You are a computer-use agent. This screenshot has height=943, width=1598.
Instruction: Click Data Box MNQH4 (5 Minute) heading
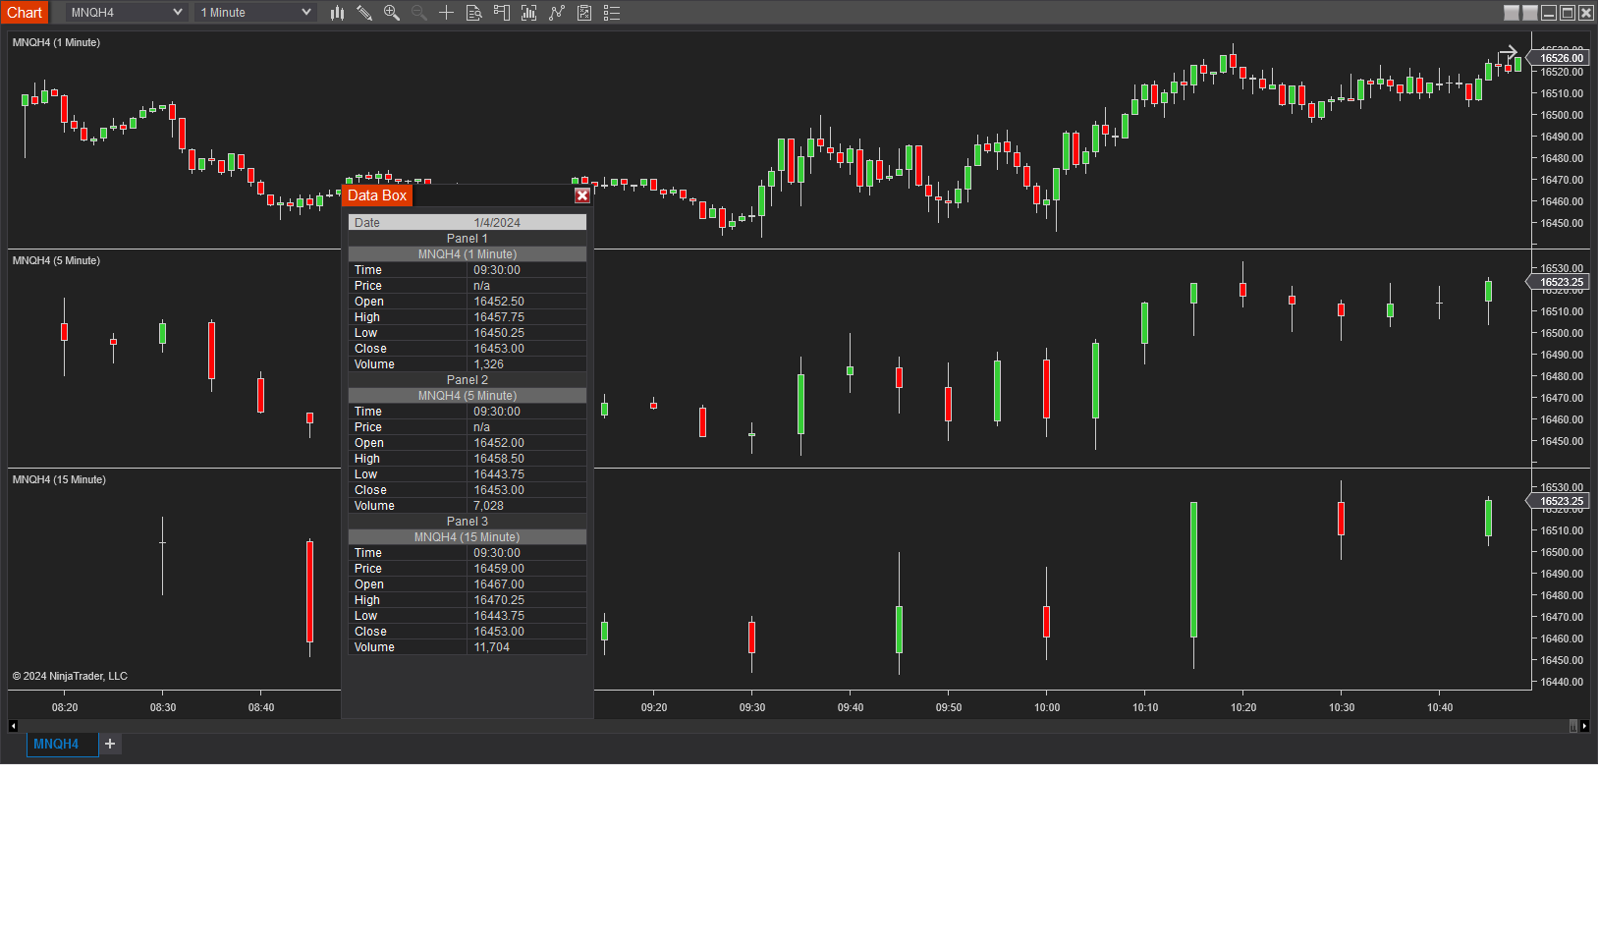pyautogui.click(x=468, y=396)
